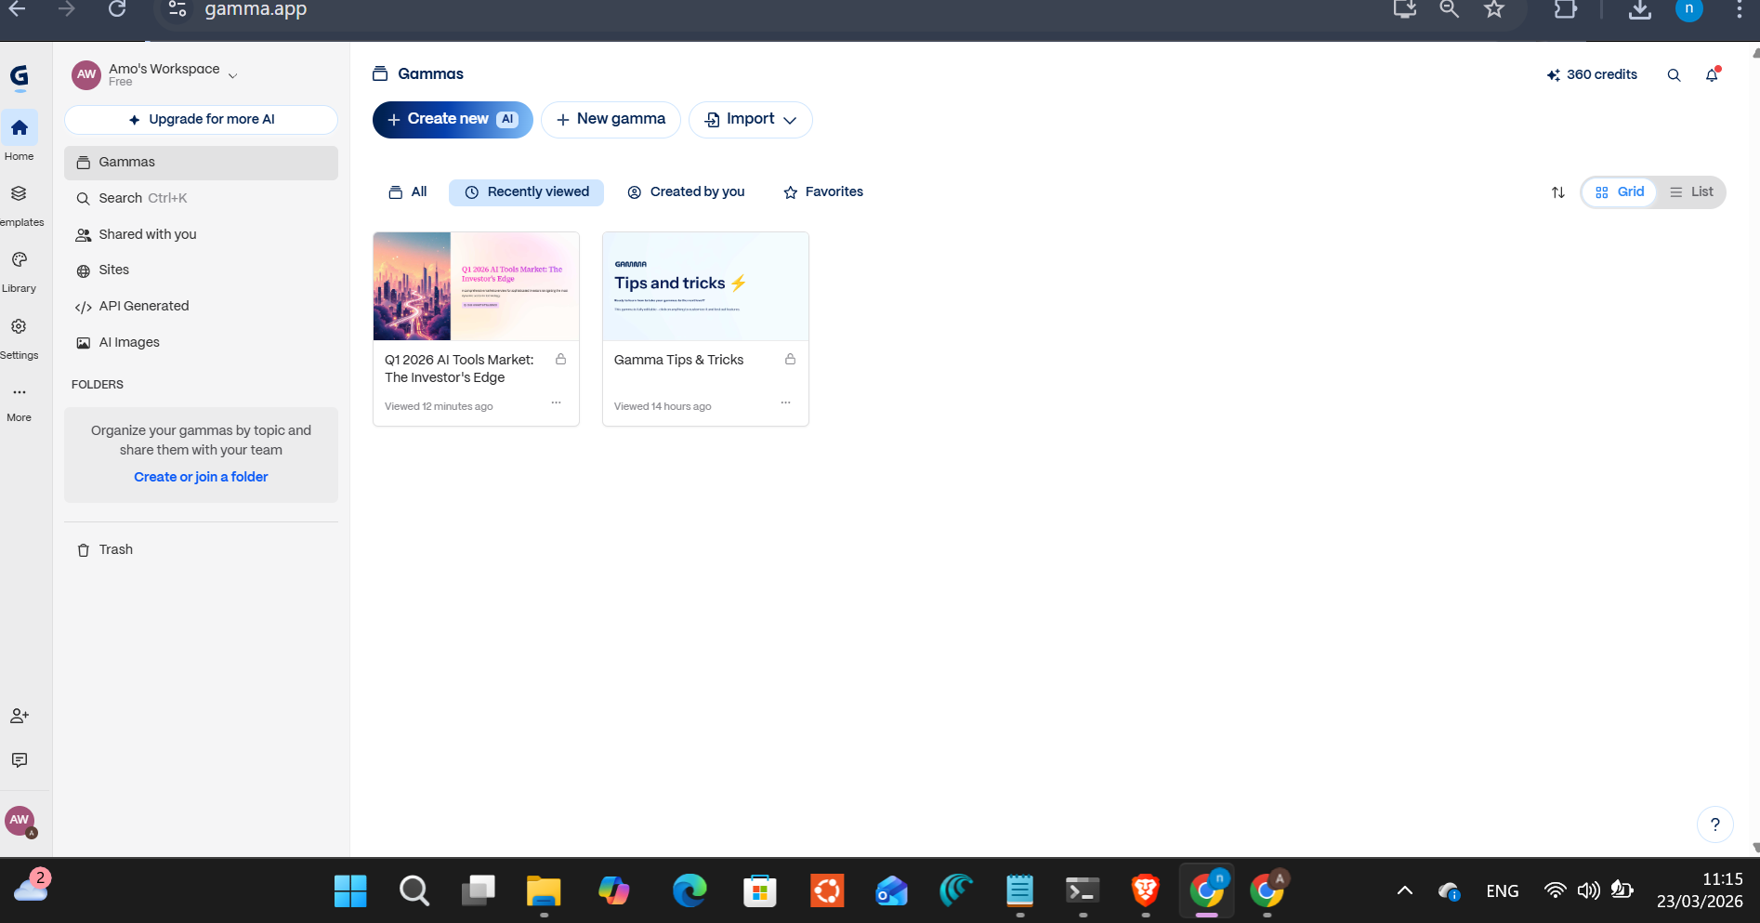The width and height of the screenshot is (1760, 923).
Task: Go back with browser back arrow
Action: [18, 9]
